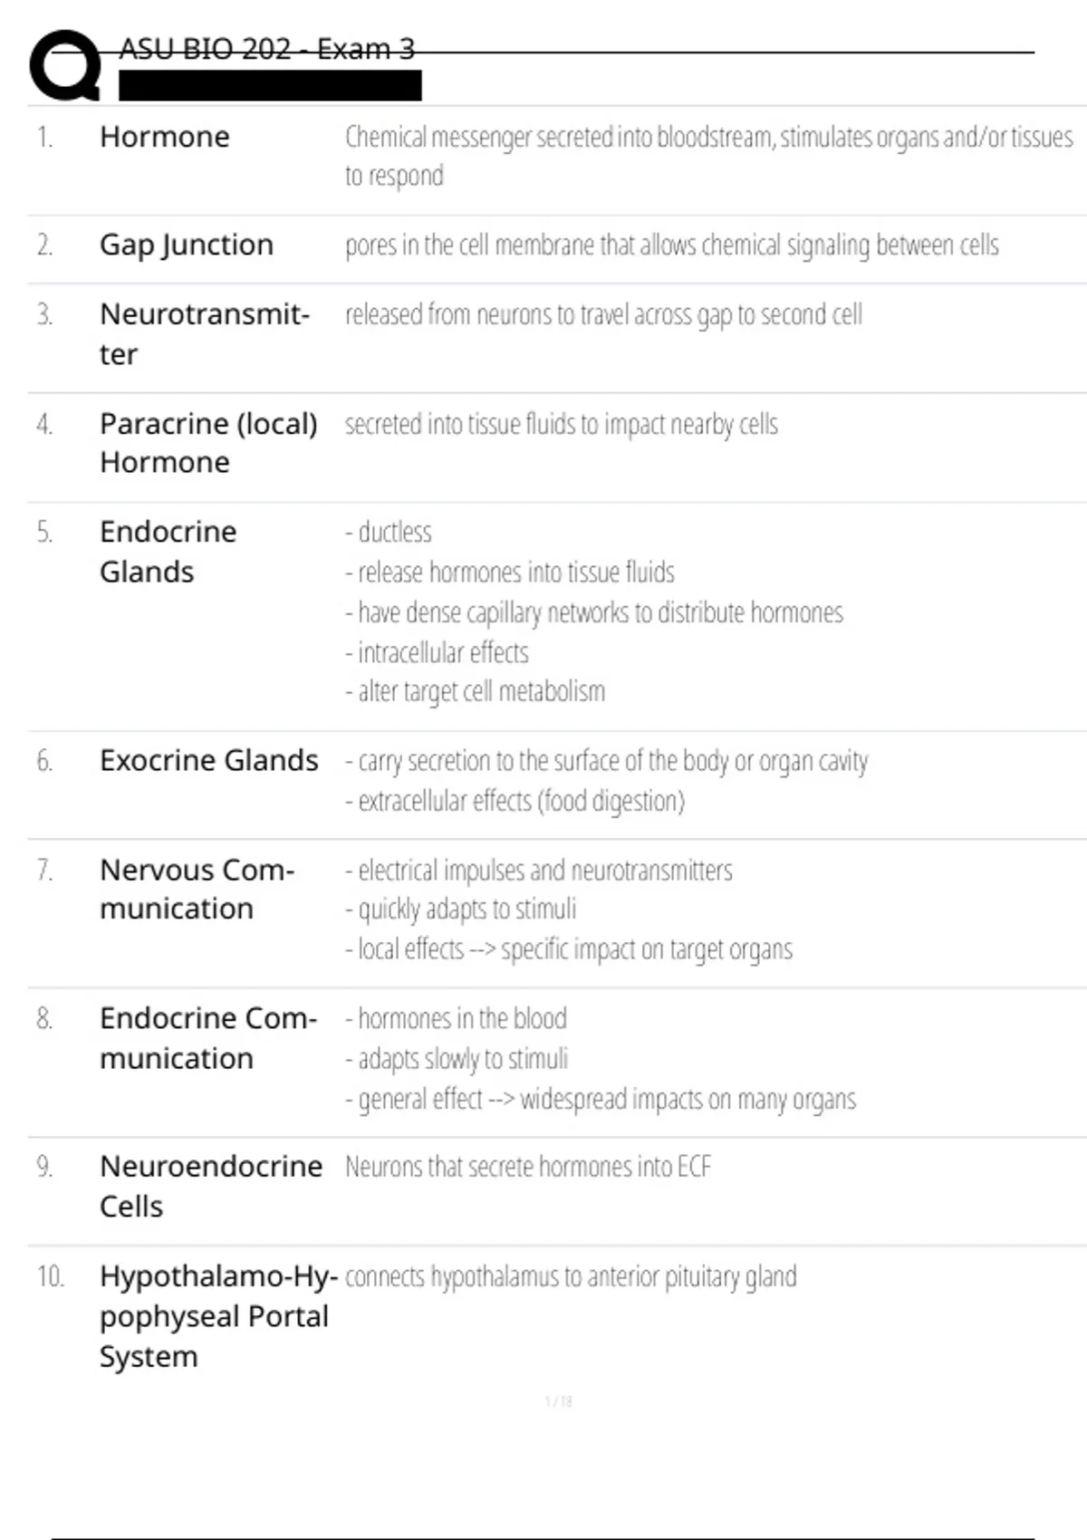The image size is (1087, 1540).
Task: Select the "pores in the cell membrane" definition
Action: click(671, 245)
